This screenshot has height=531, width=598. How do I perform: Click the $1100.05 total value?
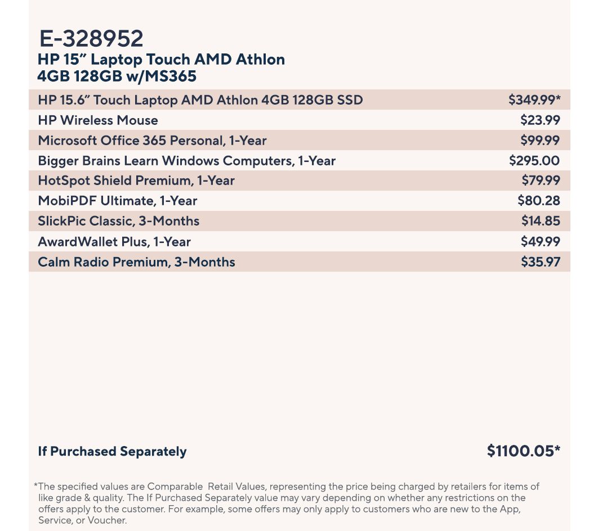pos(523,451)
